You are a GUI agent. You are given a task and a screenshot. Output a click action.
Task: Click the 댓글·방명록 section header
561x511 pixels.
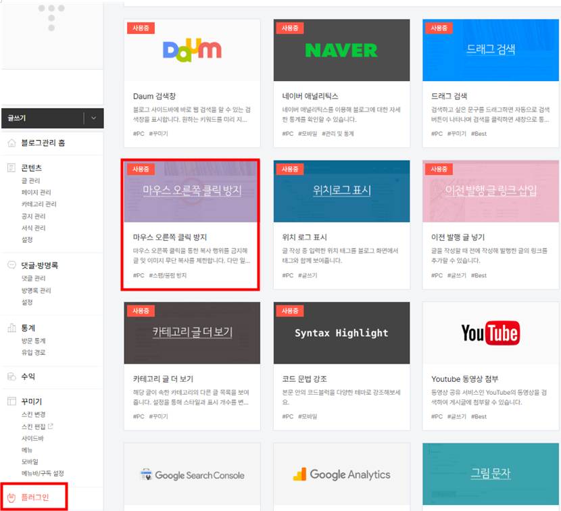(39, 265)
